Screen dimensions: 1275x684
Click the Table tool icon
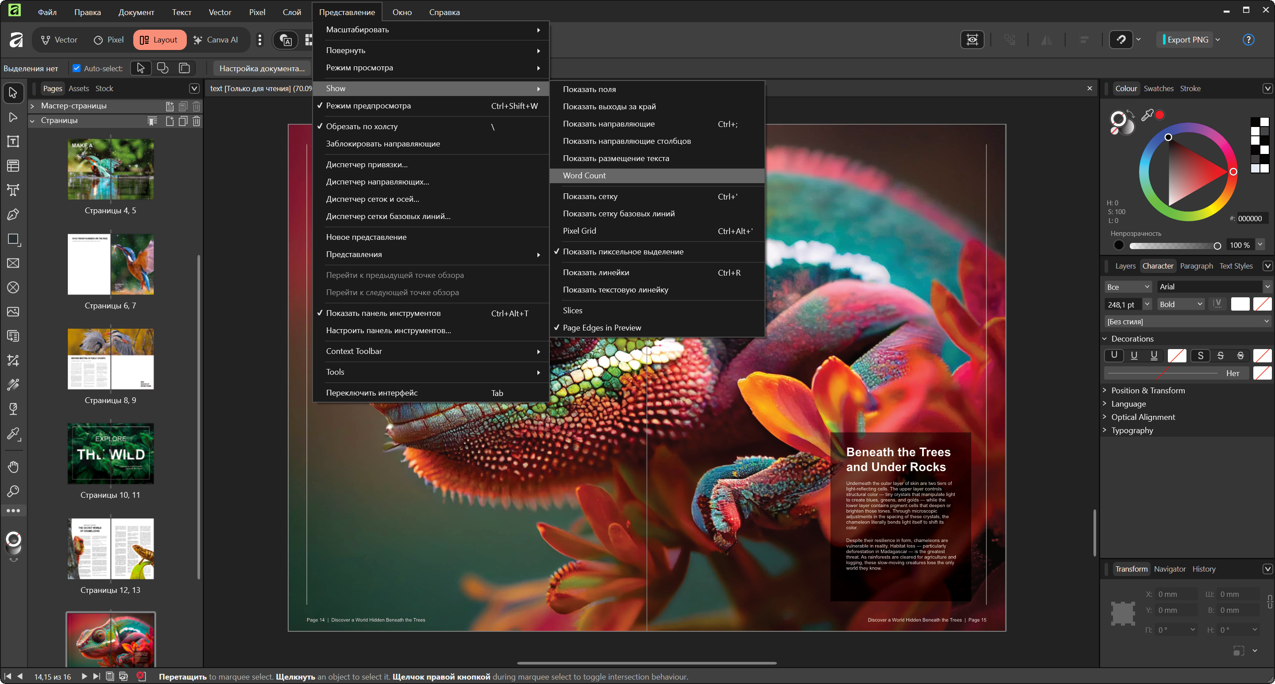[x=13, y=165]
